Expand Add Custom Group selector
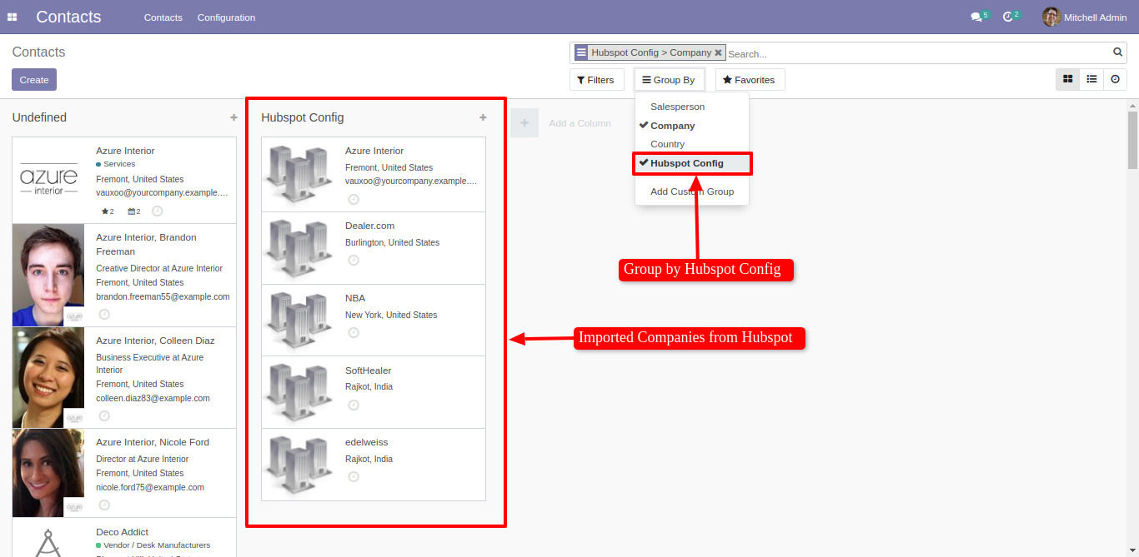Viewport: 1139px width, 557px height. click(x=691, y=191)
